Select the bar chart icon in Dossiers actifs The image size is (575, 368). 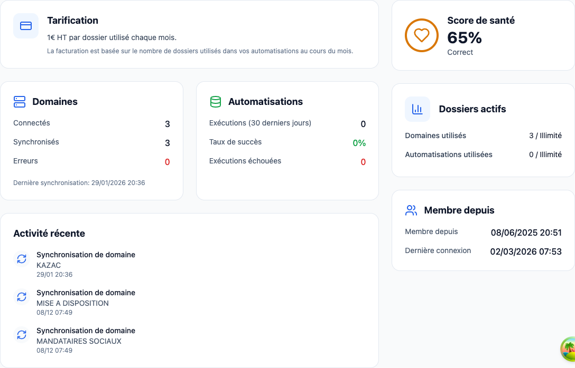click(x=417, y=109)
